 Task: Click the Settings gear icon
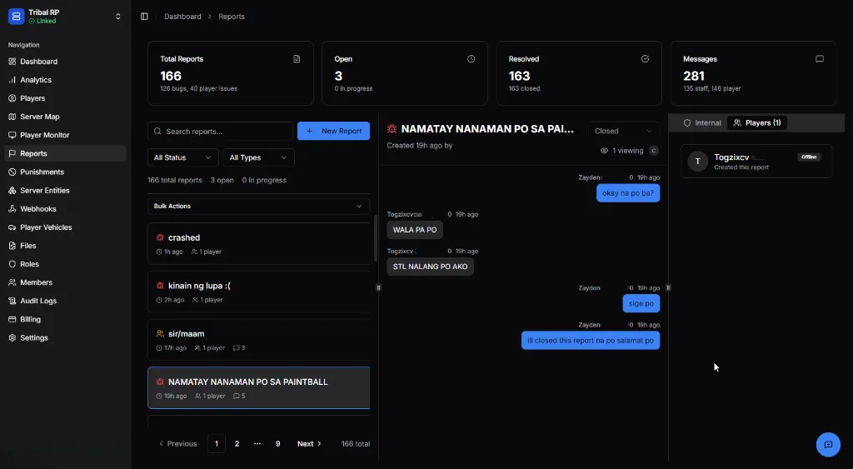tap(12, 338)
